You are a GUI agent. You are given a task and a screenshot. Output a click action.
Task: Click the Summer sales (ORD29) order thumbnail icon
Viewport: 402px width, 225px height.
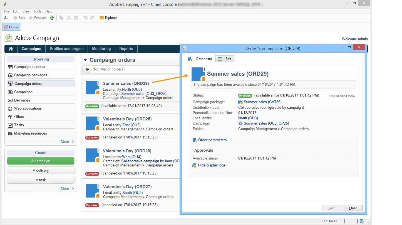click(93, 88)
